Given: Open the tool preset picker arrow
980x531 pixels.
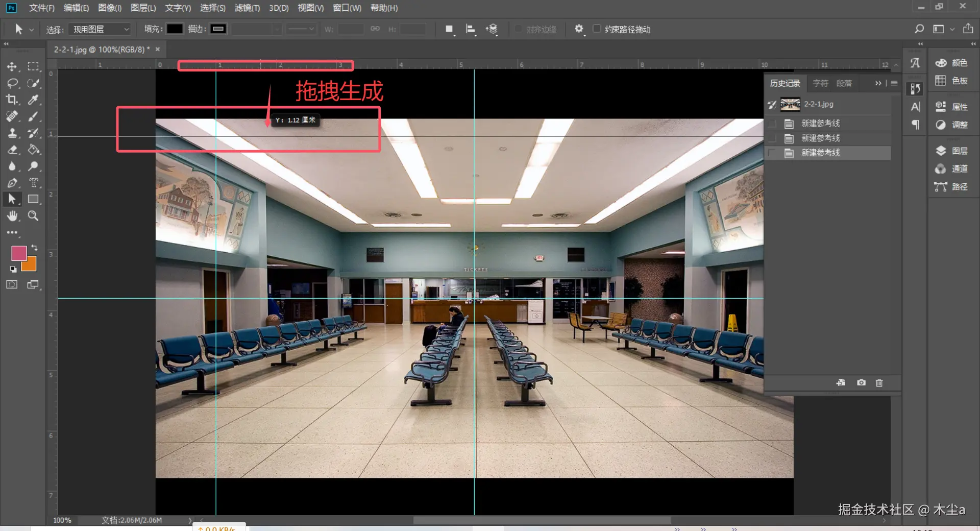Looking at the screenshot, I should [x=31, y=30].
